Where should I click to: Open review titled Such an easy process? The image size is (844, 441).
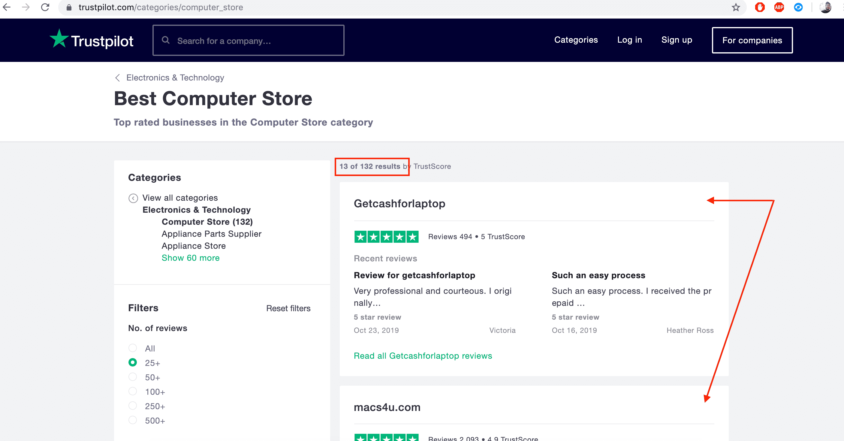coord(598,275)
